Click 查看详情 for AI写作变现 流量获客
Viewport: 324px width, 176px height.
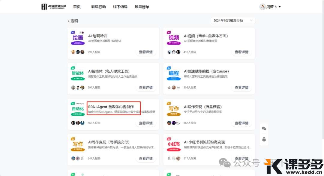(x=241, y=123)
